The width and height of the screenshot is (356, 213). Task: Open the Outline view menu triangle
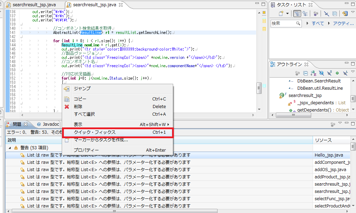tap(353, 72)
